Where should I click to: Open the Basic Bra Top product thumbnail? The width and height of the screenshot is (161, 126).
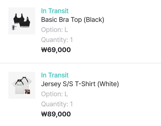pos(21,21)
